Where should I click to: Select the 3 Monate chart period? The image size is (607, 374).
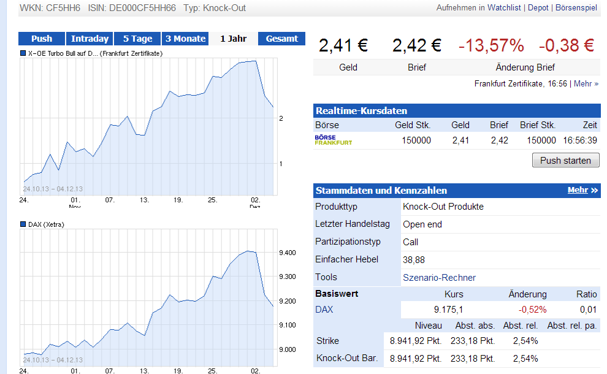(x=185, y=38)
